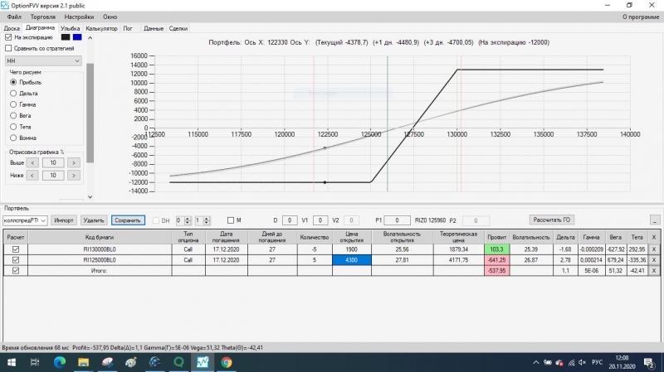Remove the RI125000BL0 row using X icon
The width and height of the screenshot is (664, 372).
pos(654,260)
